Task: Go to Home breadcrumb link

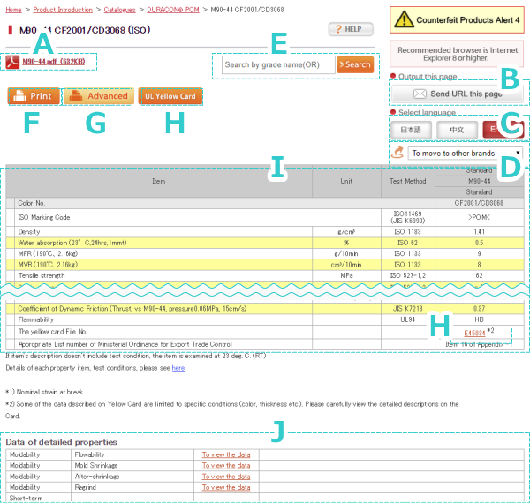Action: point(13,10)
